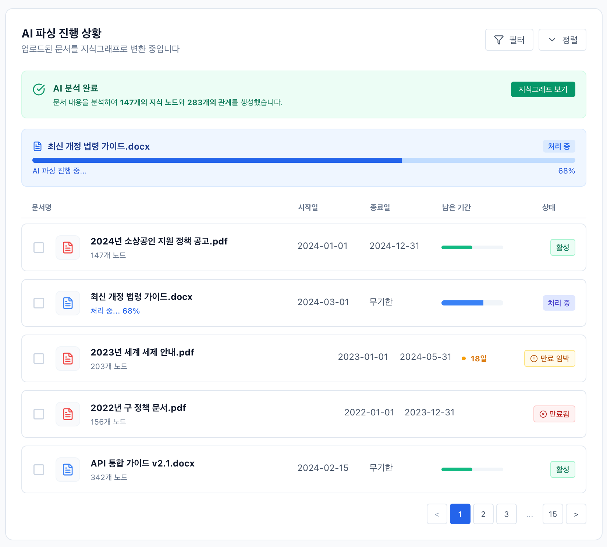
Task: Go to the next page with the > arrow
Action: [576, 514]
